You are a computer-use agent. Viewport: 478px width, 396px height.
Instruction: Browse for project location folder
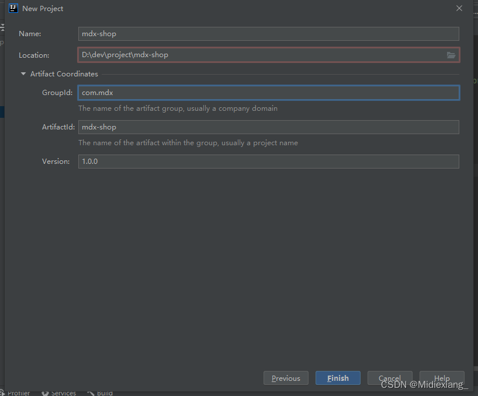451,55
